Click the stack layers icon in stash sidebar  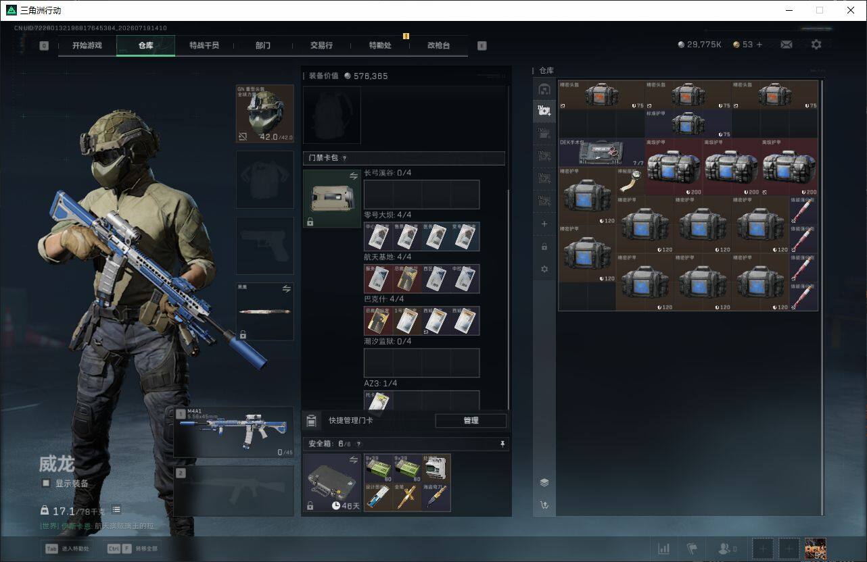544,482
